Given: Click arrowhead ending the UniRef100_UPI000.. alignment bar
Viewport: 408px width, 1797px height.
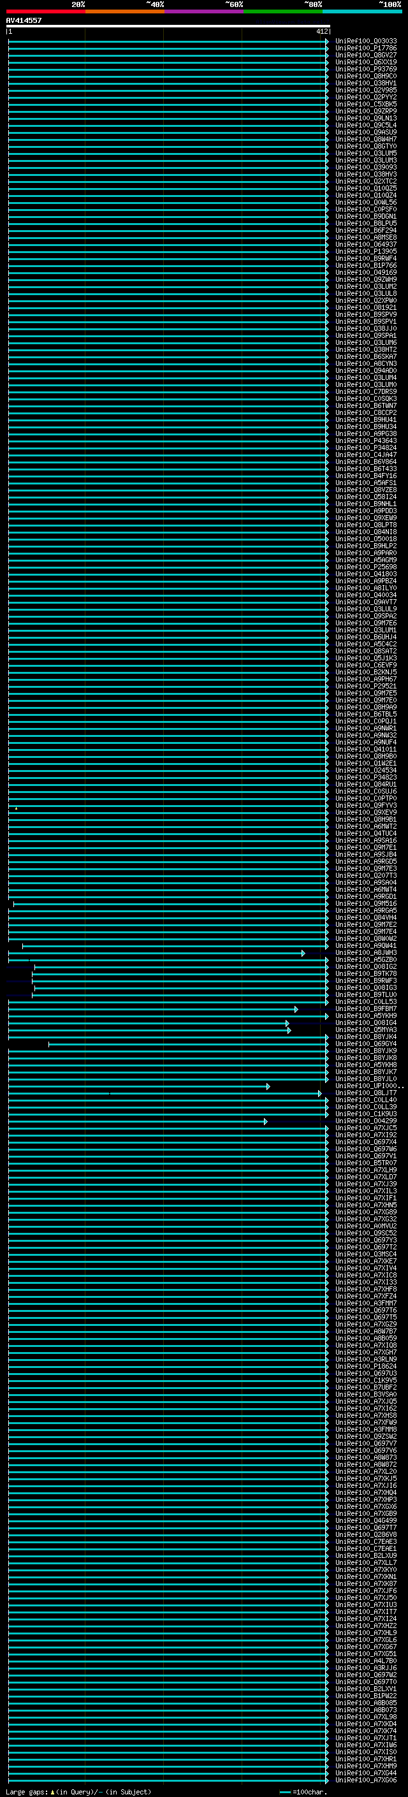Looking at the screenshot, I should (268, 1086).
